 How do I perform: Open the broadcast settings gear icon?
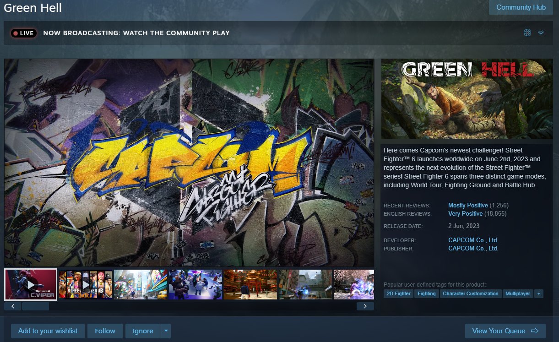click(x=527, y=33)
